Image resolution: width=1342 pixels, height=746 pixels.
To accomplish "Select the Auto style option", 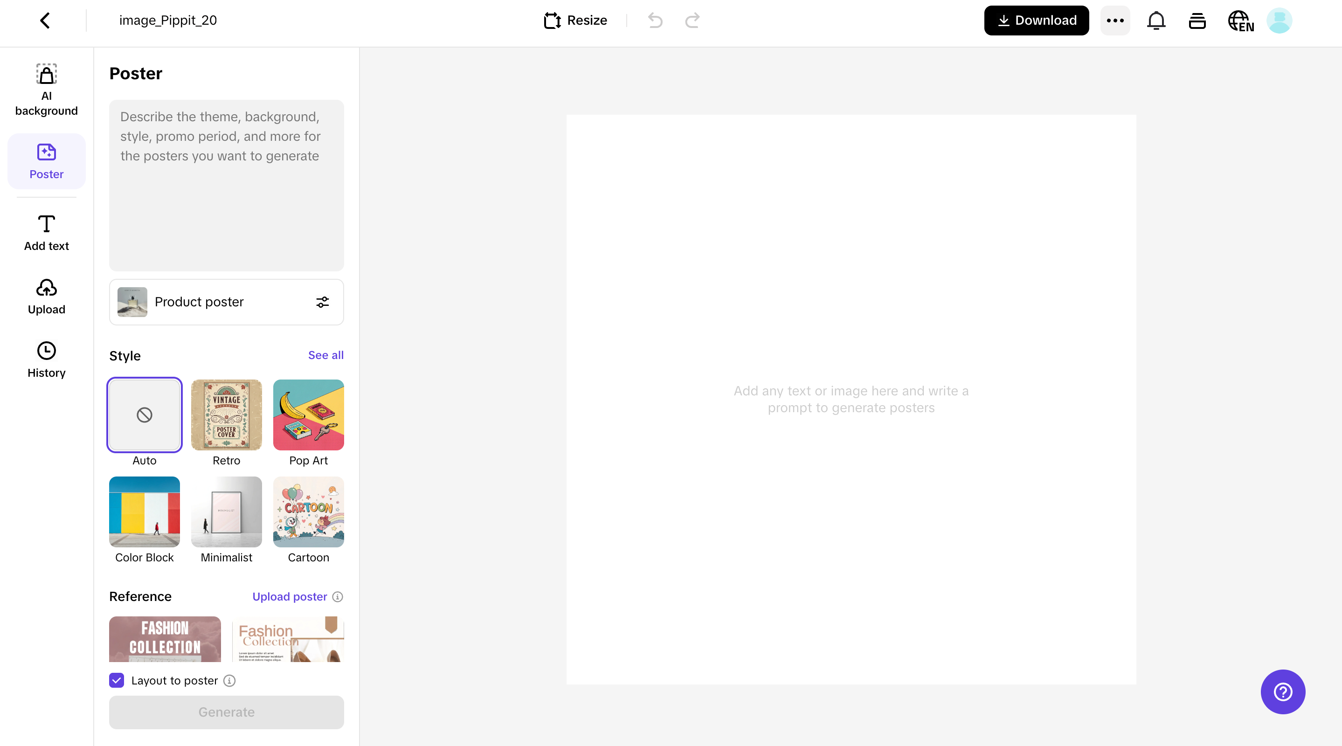I will click(144, 414).
